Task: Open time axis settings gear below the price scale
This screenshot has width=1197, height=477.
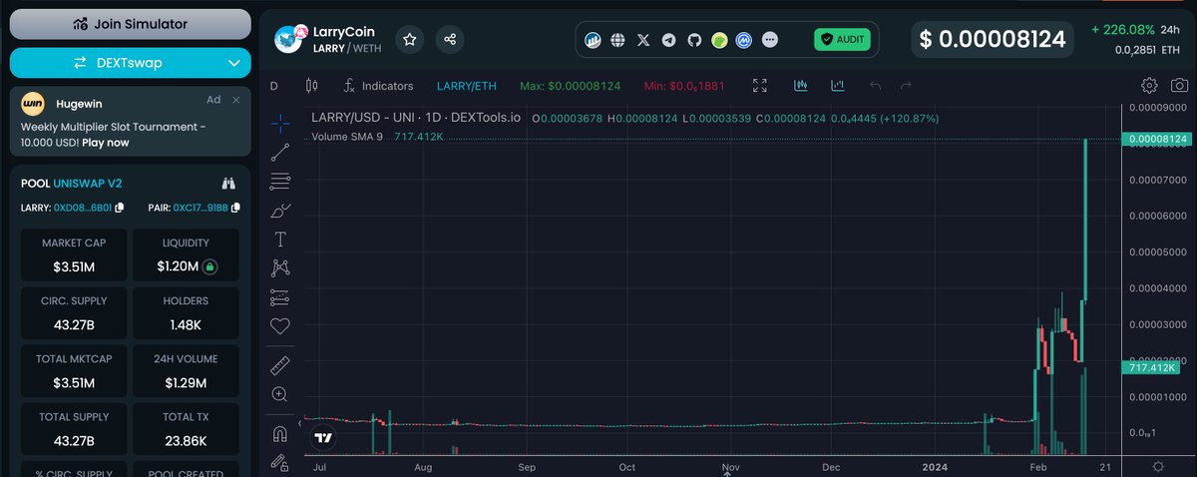Action: point(1158,466)
